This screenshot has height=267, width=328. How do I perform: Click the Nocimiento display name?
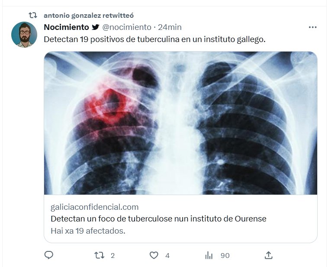(x=66, y=27)
